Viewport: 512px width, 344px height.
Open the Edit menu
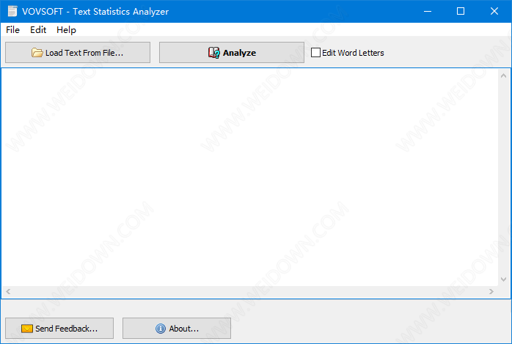pyautogui.click(x=38, y=30)
